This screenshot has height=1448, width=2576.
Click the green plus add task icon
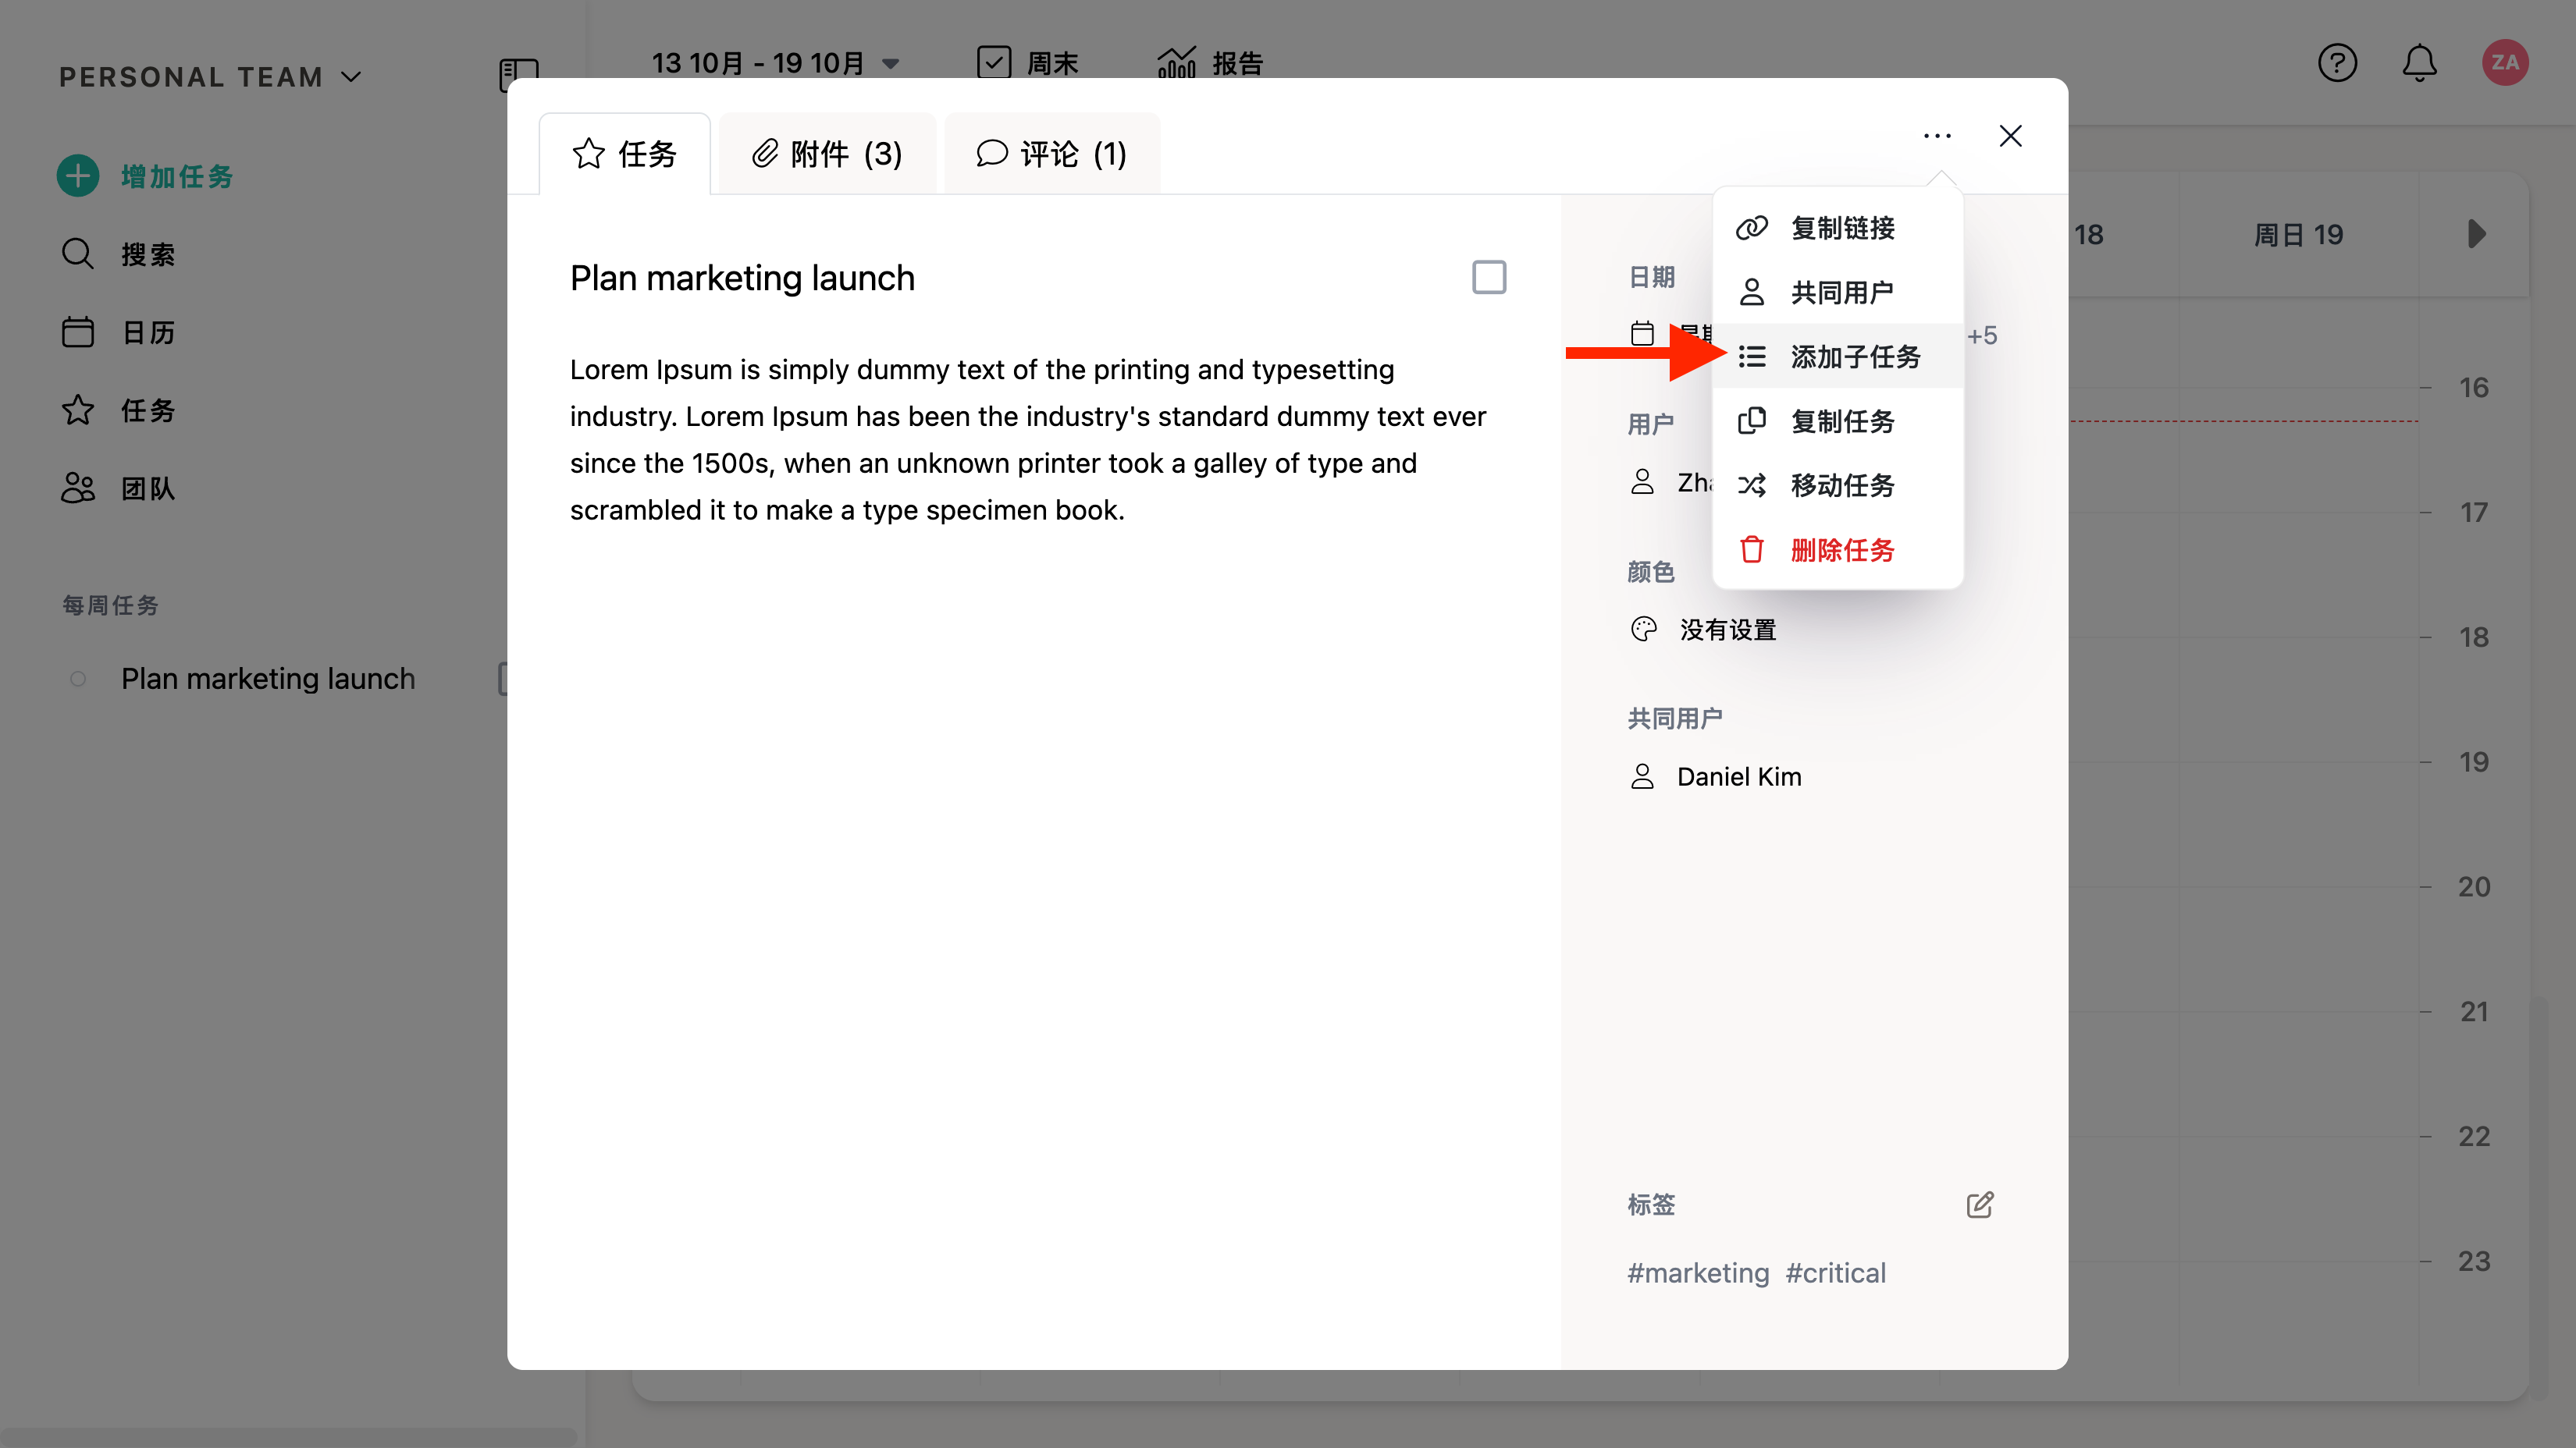click(78, 176)
